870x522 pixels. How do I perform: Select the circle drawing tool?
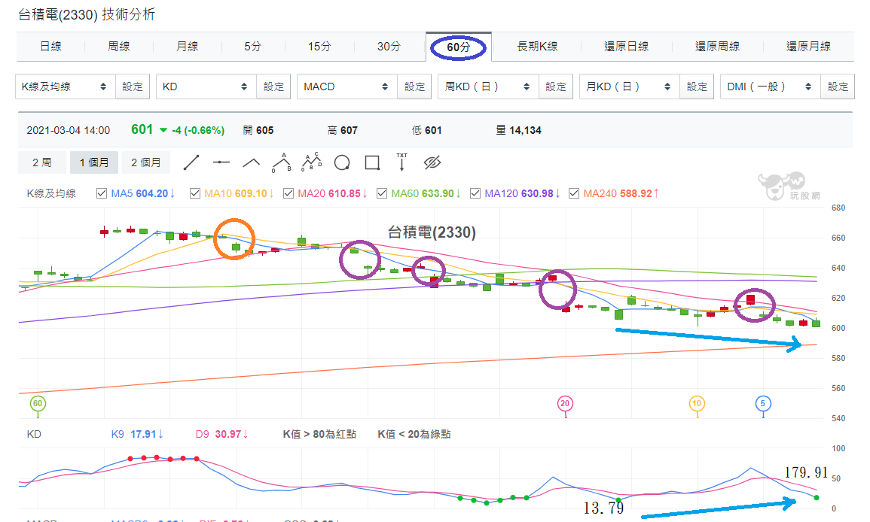click(x=342, y=162)
